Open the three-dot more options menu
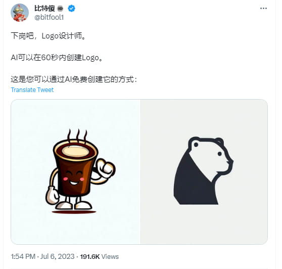This screenshot has height=269, width=282. pos(263,8)
